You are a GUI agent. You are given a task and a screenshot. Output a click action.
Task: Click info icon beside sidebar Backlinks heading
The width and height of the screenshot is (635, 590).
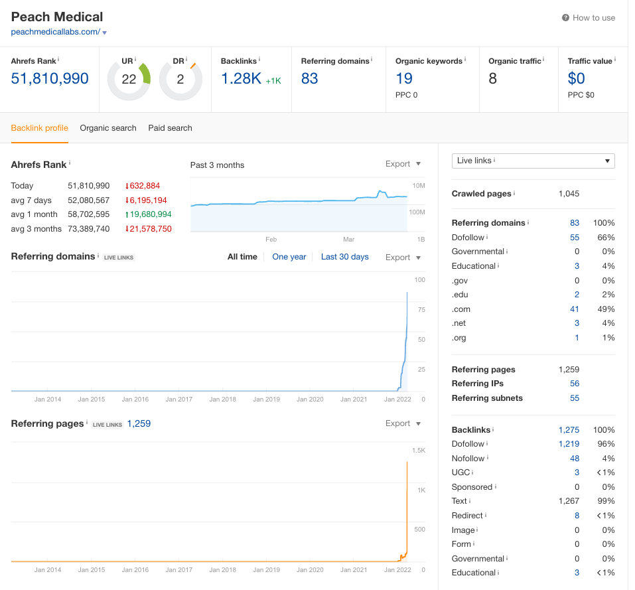[493, 429]
